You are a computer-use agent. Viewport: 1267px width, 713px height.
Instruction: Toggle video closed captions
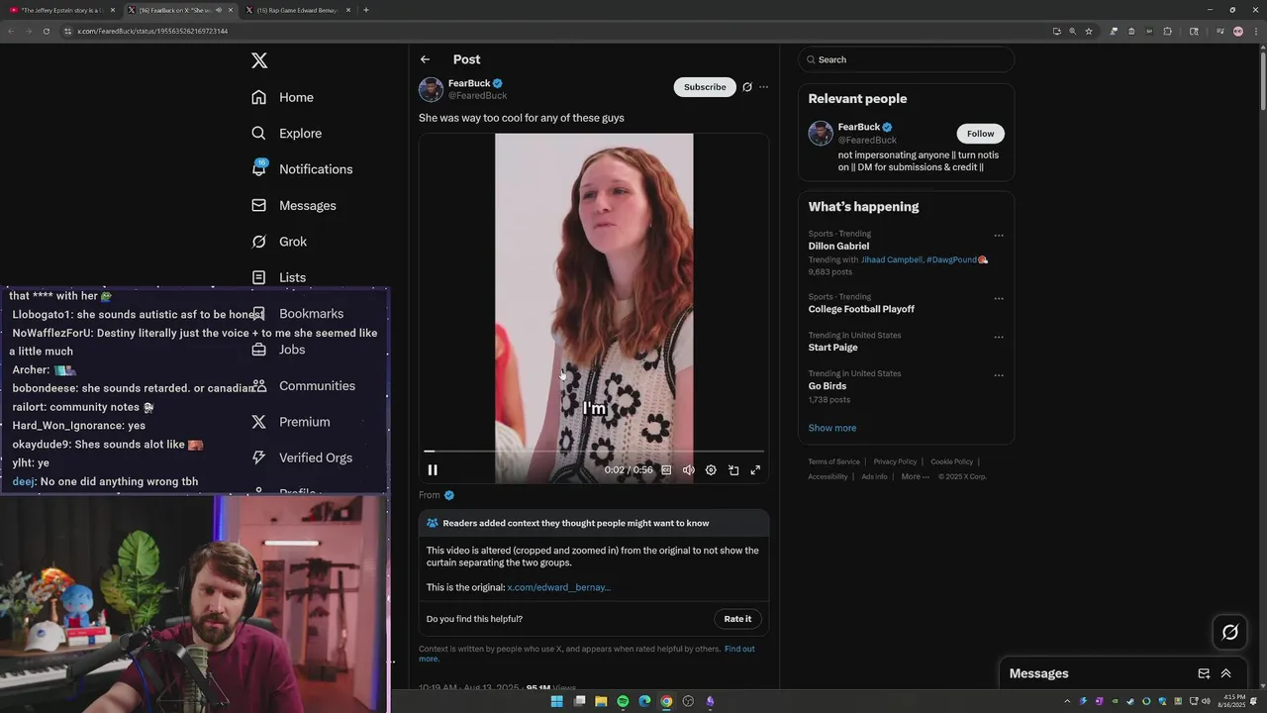666,470
